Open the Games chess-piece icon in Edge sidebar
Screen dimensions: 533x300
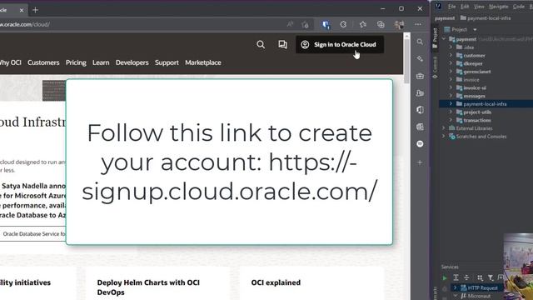tap(420, 92)
